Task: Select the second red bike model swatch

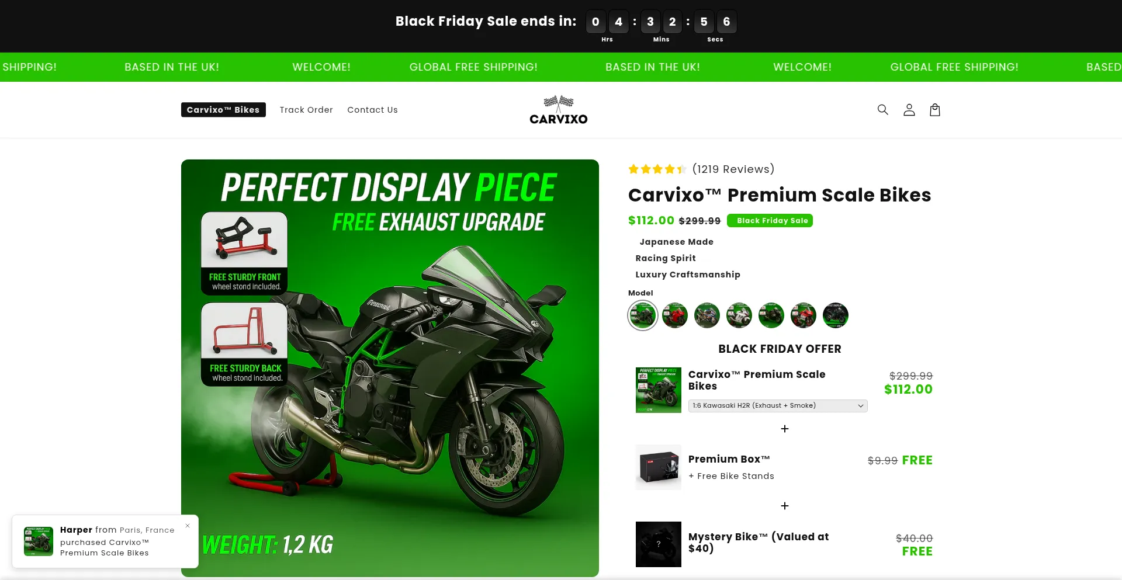Action: point(675,315)
